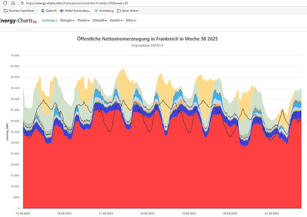
Task: Expand the Karten menu
Action: click(x=116, y=20)
